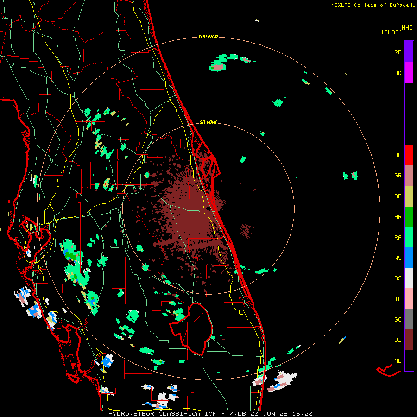Click the HA legend label
This screenshot has width=417, height=417.
tap(398, 155)
